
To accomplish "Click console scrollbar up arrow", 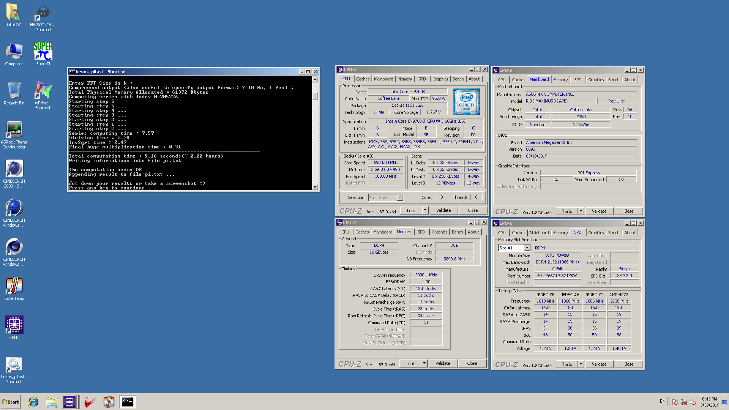I will (315, 79).
